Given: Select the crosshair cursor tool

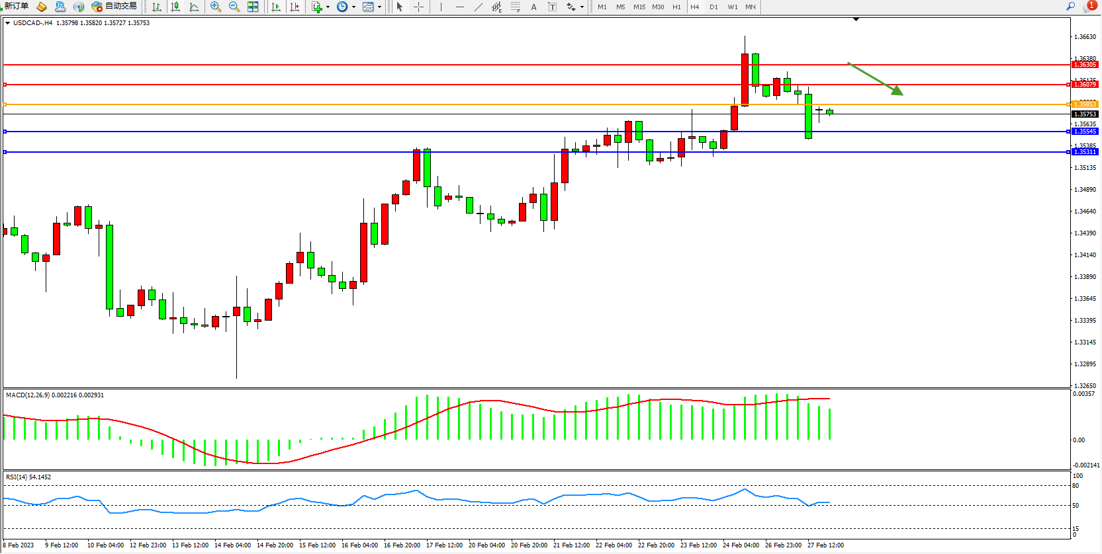Looking at the screenshot, I should click(419, 7).
